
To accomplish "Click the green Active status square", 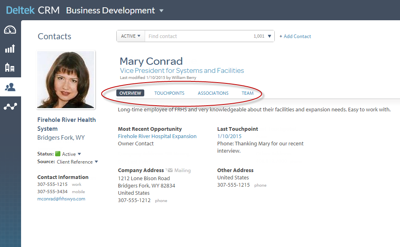I will 58,154.
